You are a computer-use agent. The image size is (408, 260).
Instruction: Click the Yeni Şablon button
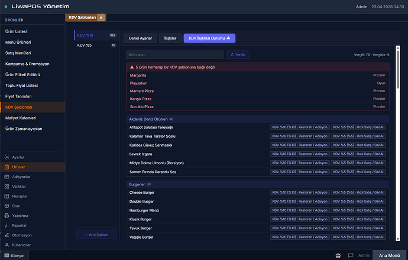click(x=96, y=235)
